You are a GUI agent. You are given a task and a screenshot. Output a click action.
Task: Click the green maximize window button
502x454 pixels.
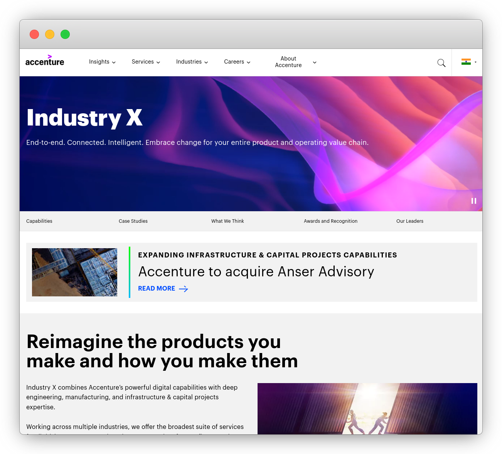tap(65, 34)
